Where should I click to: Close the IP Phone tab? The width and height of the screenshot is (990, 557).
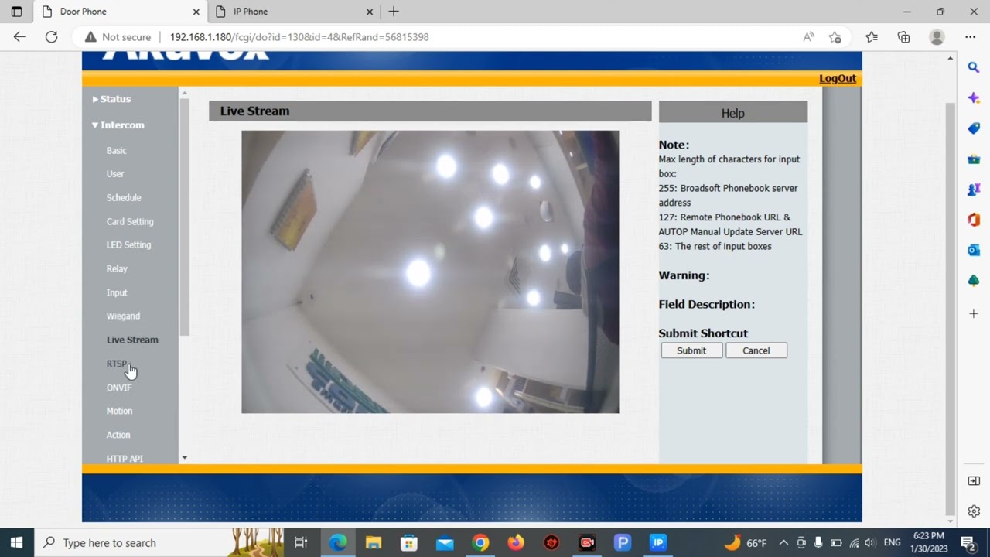click(370, 12)
